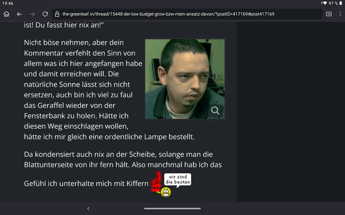The image size is (345, 215).
Task: Tap the 19:46 clock in the status bar
Action: point(8,3)
